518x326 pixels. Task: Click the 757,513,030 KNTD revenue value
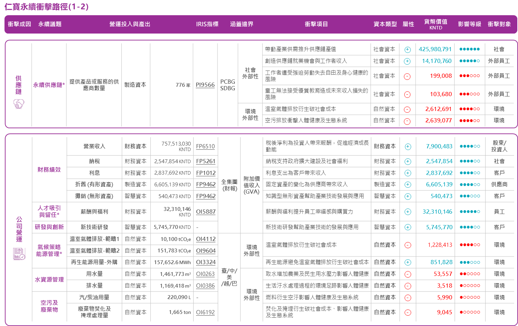tap(176, 146)
